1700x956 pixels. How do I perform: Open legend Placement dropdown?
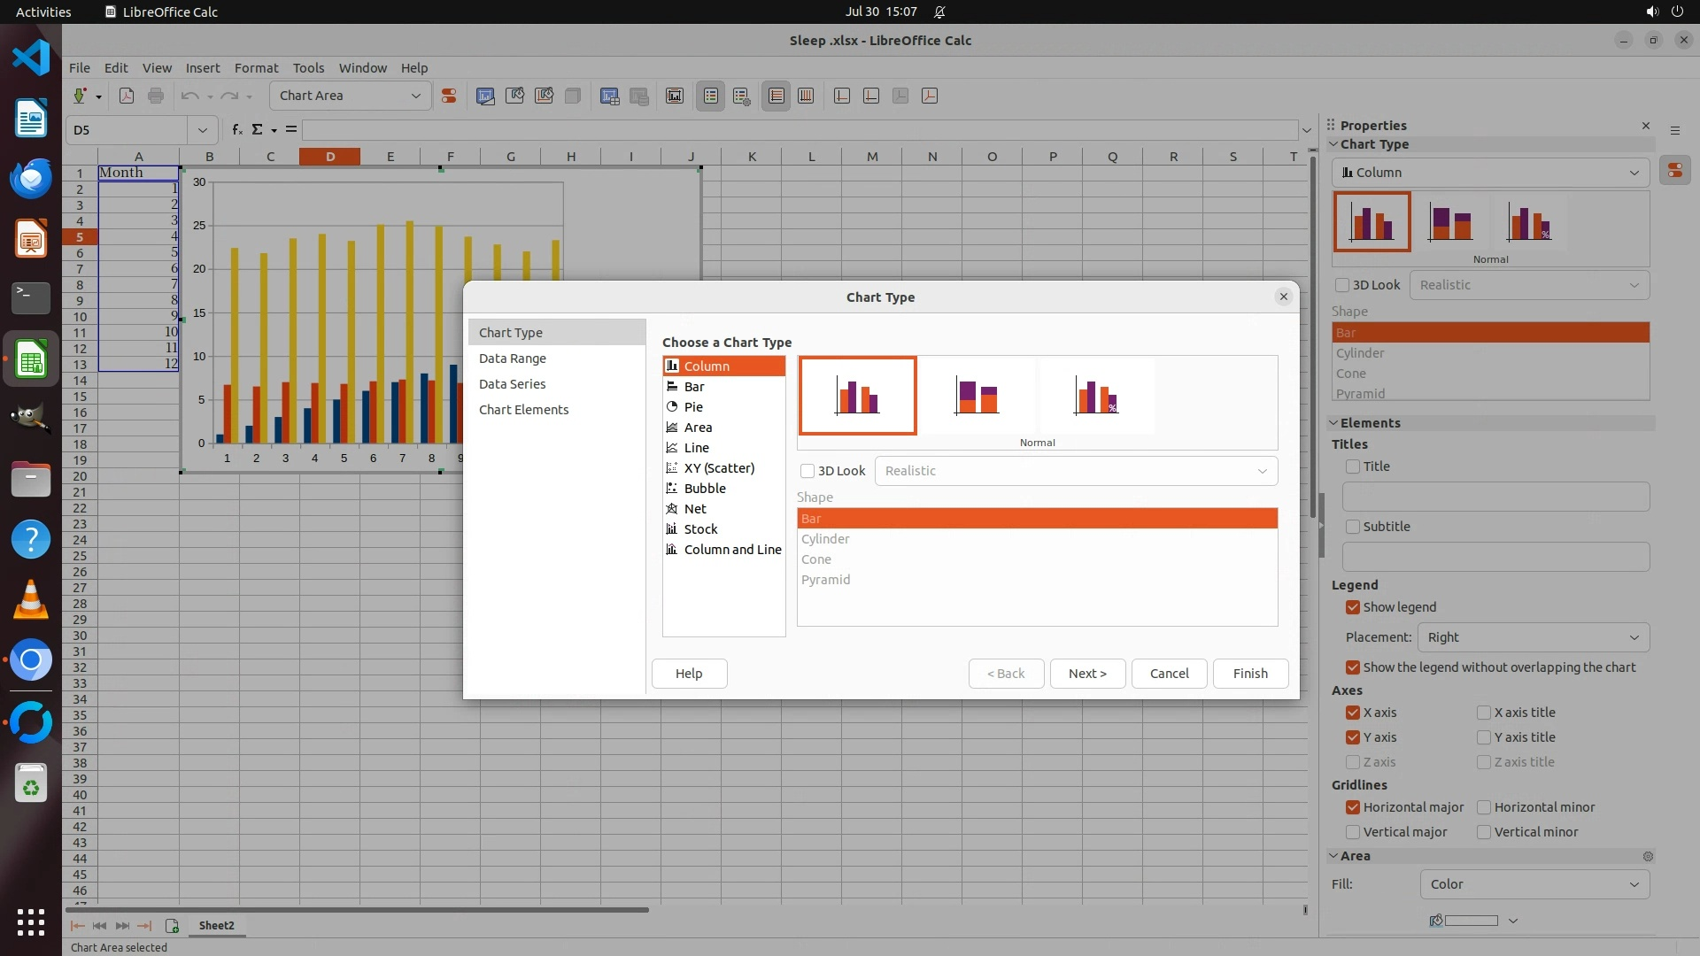[1533, 637]
